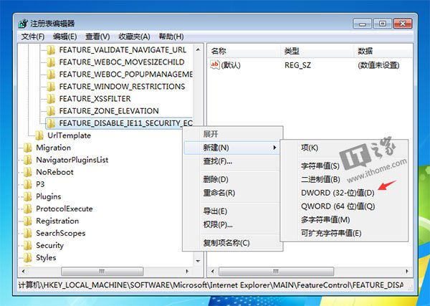Click the Registry Editor title bar icon

[x=23, y=24]
